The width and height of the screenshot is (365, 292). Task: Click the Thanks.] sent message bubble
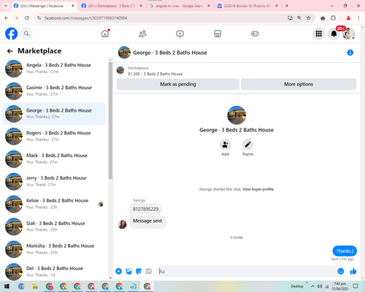point(345,251)
